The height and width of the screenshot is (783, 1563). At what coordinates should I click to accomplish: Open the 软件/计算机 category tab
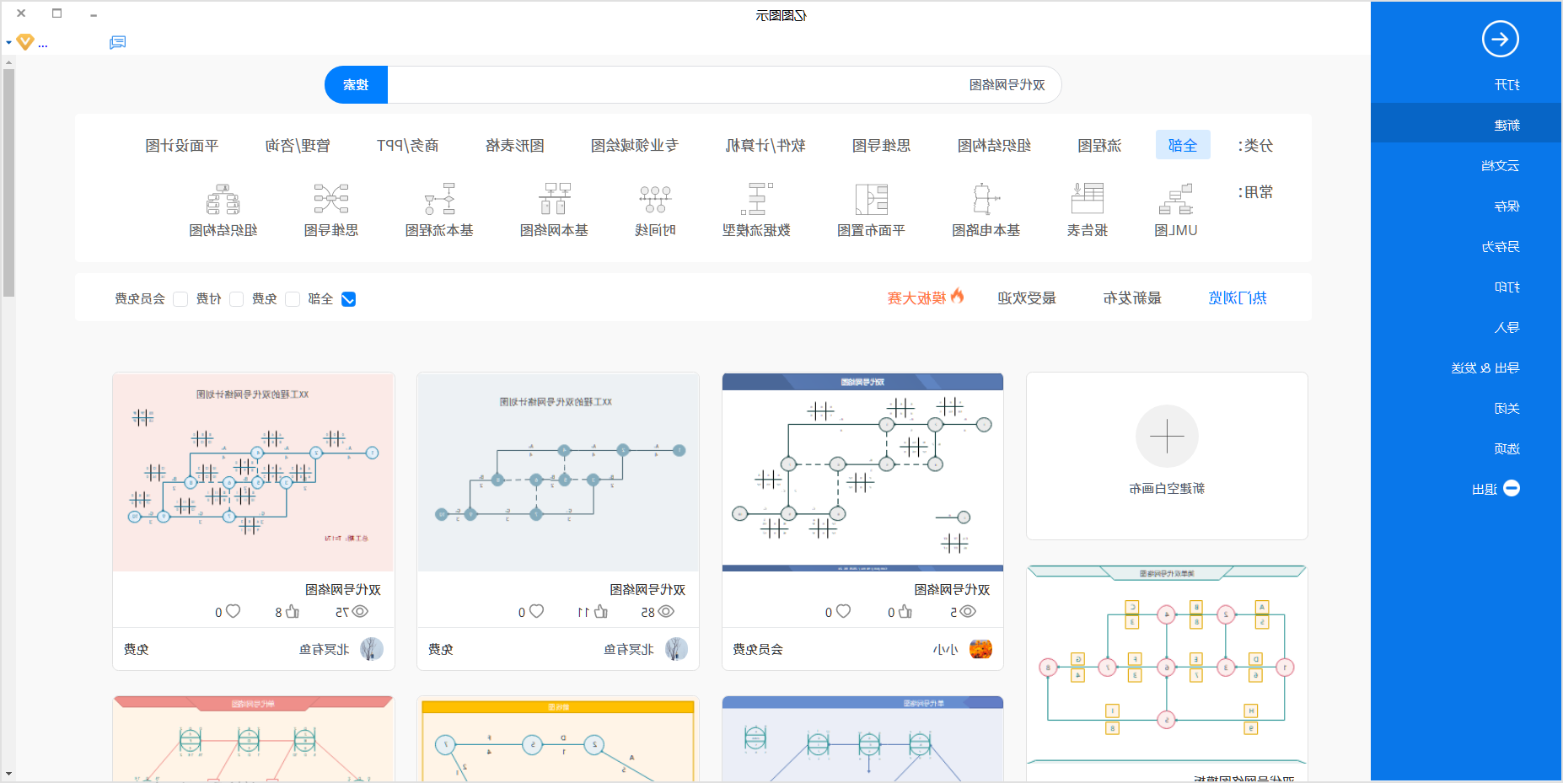(x=765, y=145)
